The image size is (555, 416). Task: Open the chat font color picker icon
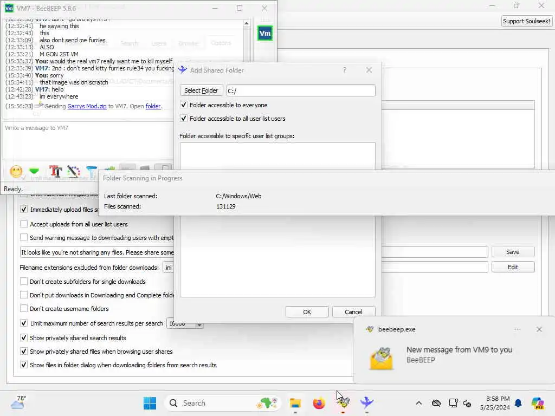pos(74,172)
